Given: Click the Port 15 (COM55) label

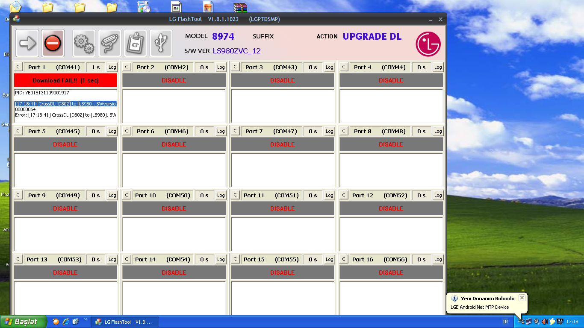Looking at the screenshot, I should pos(271,259).
